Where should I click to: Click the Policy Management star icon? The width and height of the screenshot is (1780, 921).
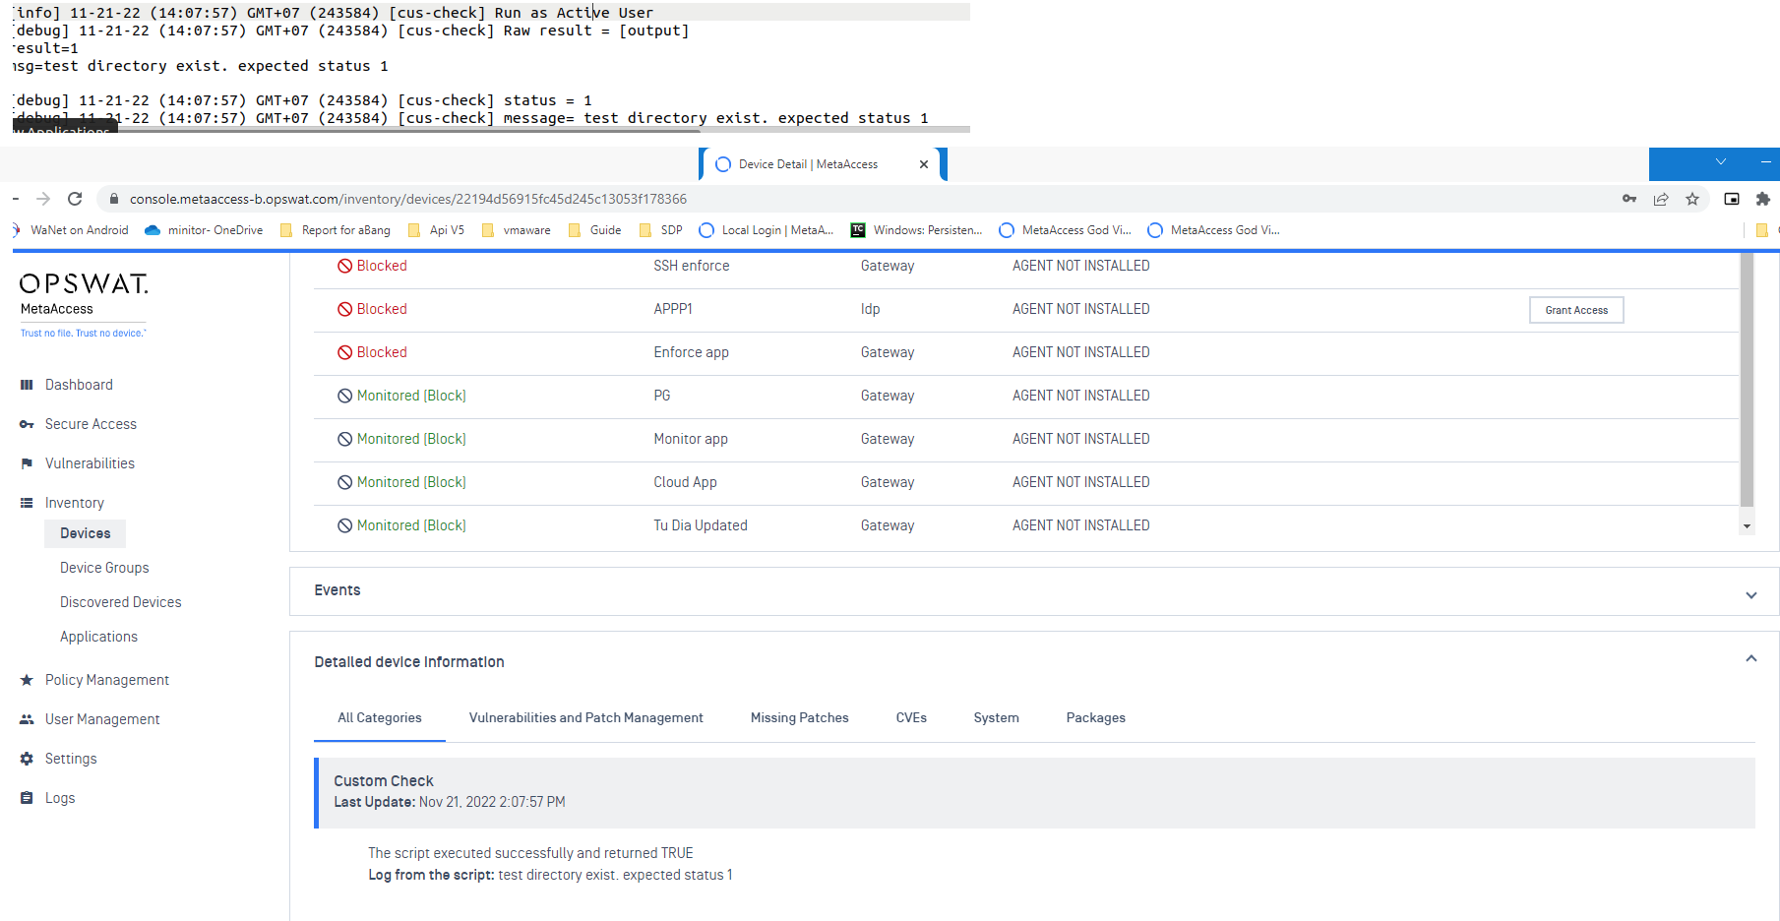point(27,680)
